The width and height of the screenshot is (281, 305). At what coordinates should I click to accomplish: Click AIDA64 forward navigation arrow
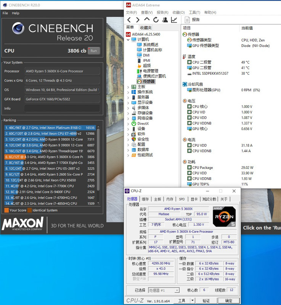click(x=138, y=20)
